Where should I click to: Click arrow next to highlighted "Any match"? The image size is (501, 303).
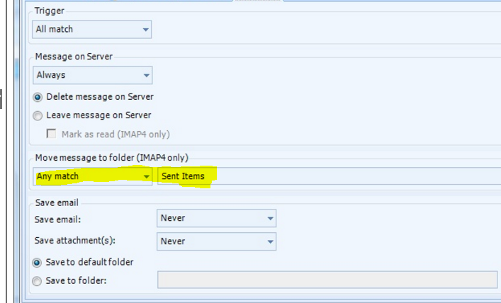point(146,176)
